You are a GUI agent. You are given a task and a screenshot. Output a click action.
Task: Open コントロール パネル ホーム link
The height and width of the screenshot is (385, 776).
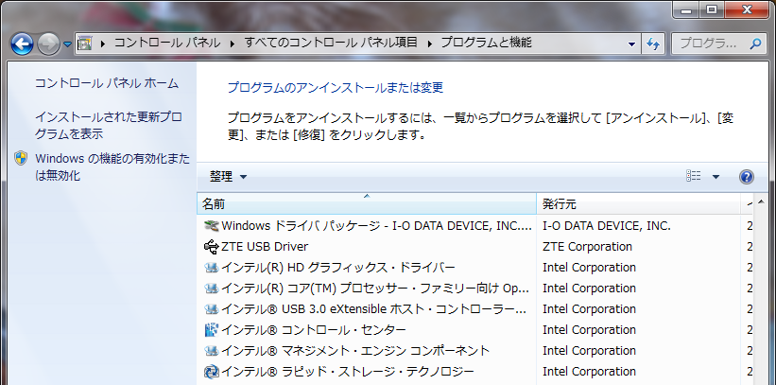click(x=107, y=83)
